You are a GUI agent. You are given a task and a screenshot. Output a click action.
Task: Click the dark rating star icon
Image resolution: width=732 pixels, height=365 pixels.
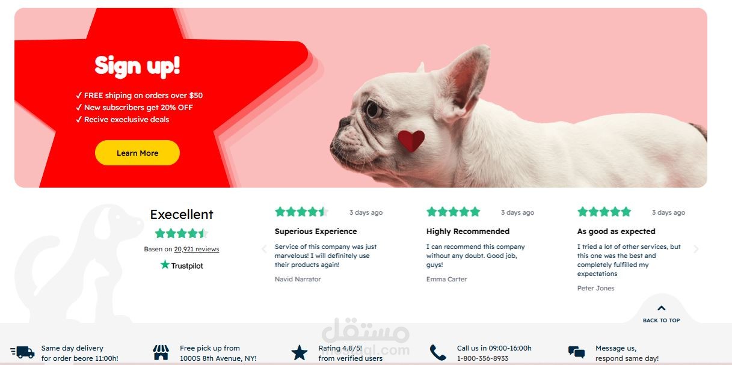[300, 352]
